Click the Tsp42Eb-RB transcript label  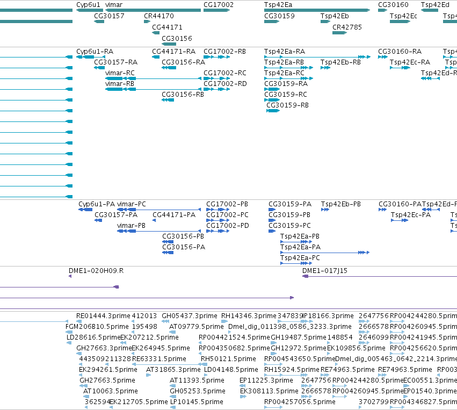point(340,62)
